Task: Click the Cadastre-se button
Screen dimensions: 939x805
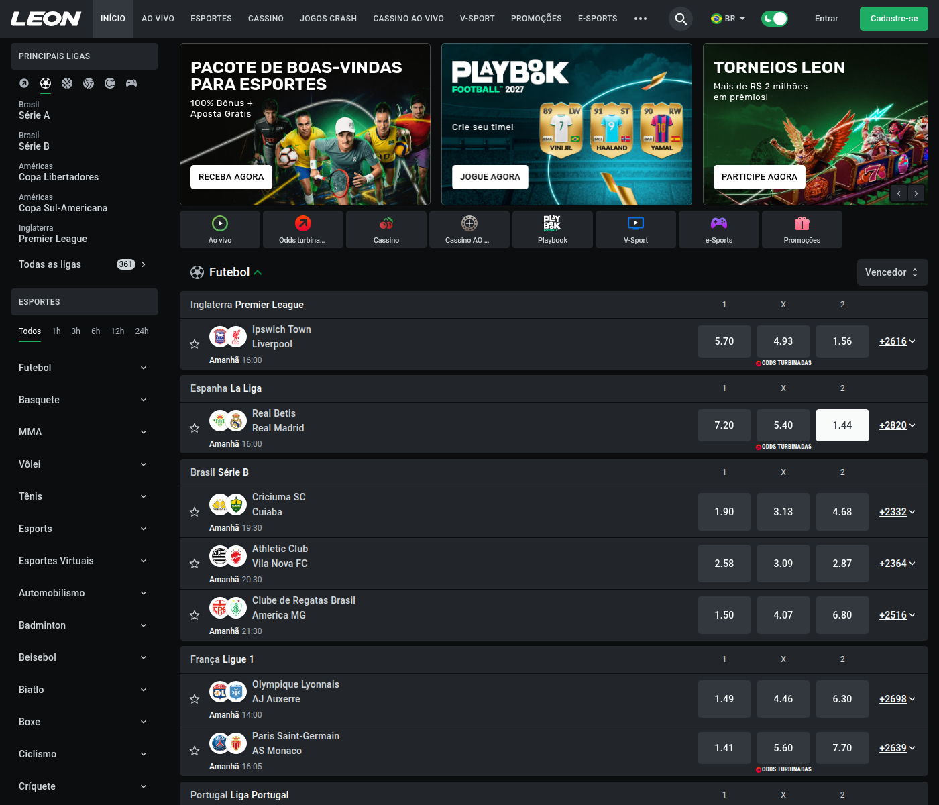Action: click(x=894, y=19)
